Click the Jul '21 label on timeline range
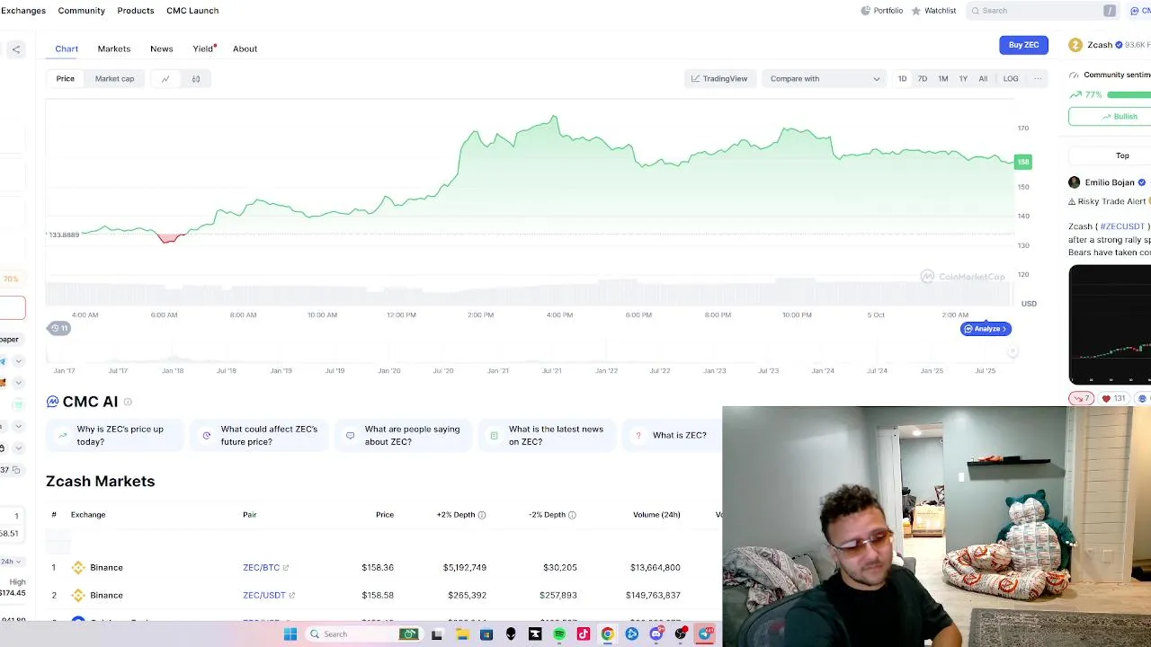The image size is (1151, 647). (x=551, y=371)
